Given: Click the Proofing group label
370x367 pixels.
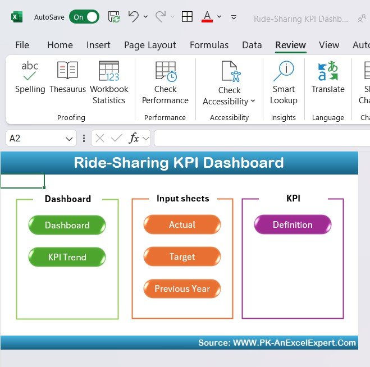Looking at the screenshot, I should click(71, 117).
